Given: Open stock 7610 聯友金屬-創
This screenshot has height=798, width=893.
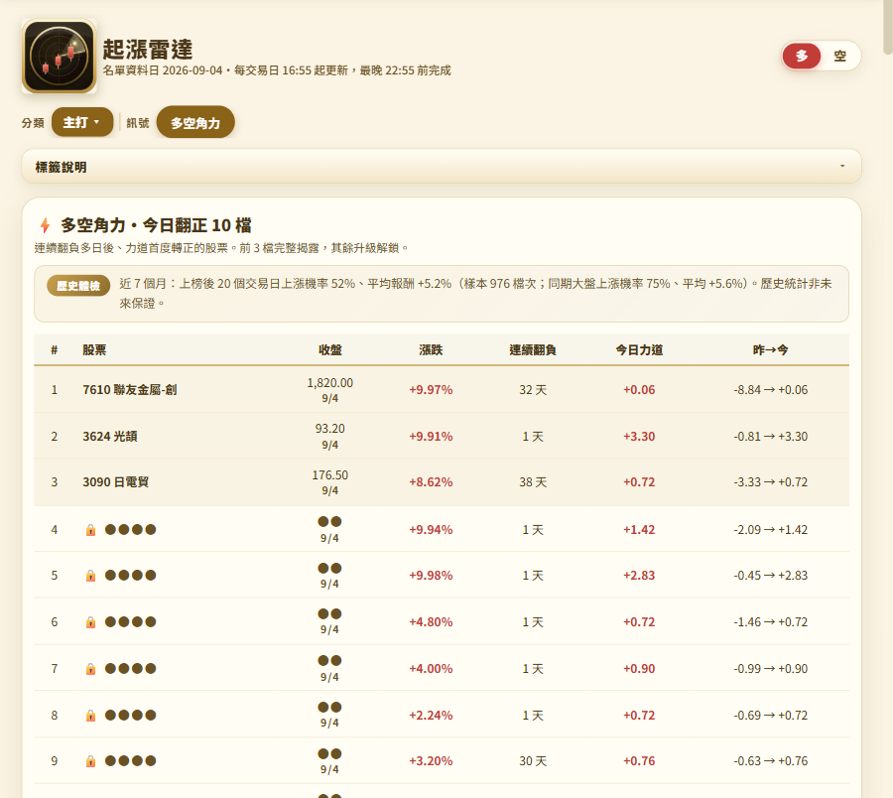Looking at the screenshot, I should [130, 390].
